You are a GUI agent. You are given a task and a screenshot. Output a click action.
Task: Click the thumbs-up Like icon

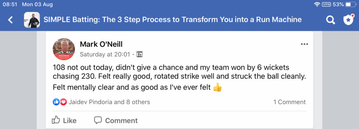(56, 120)
